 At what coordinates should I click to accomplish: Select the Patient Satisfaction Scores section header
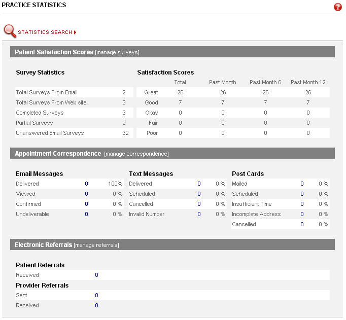pos(54,52)
